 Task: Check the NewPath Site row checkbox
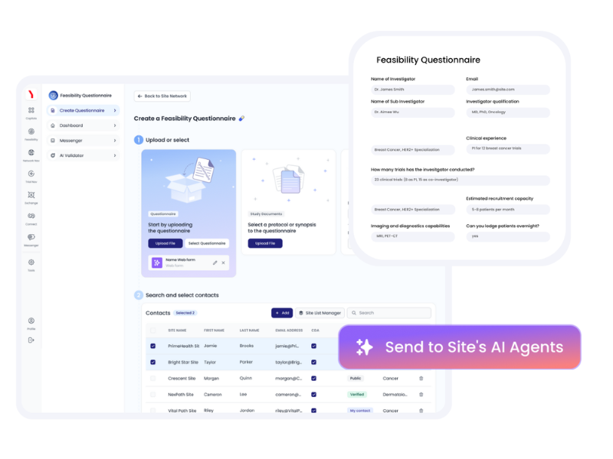pos(152,394)
